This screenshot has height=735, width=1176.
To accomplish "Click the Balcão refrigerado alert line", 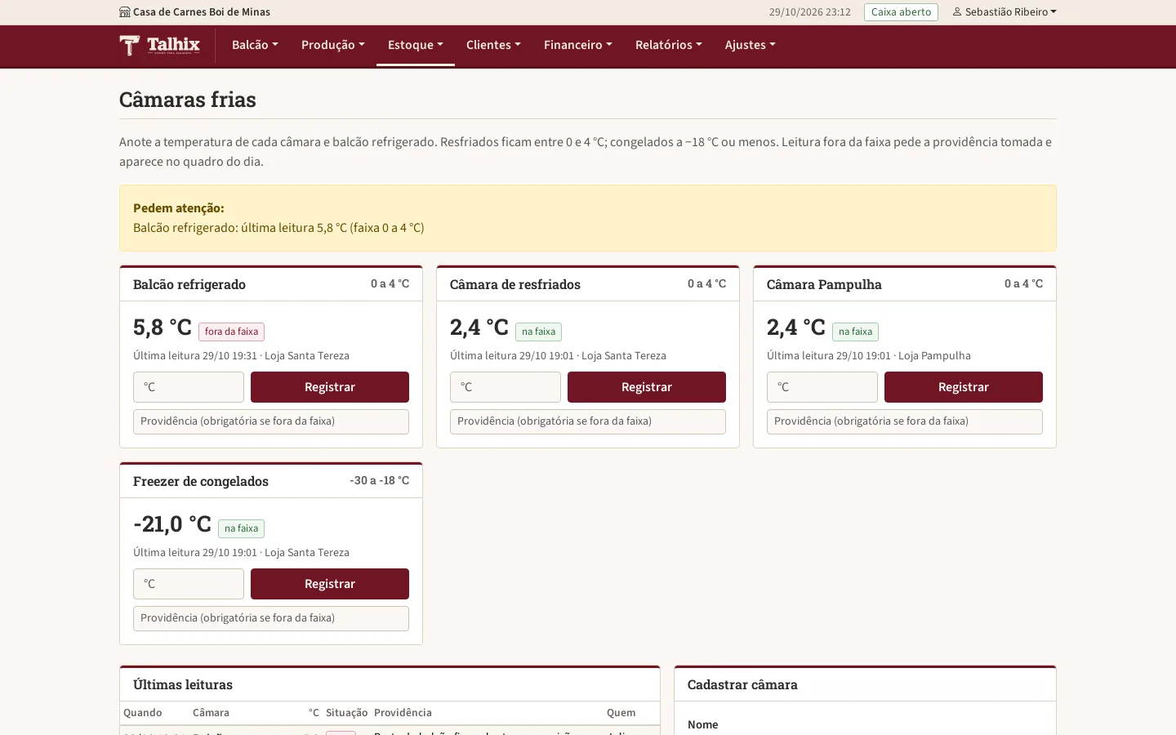I will coord(278,228).
